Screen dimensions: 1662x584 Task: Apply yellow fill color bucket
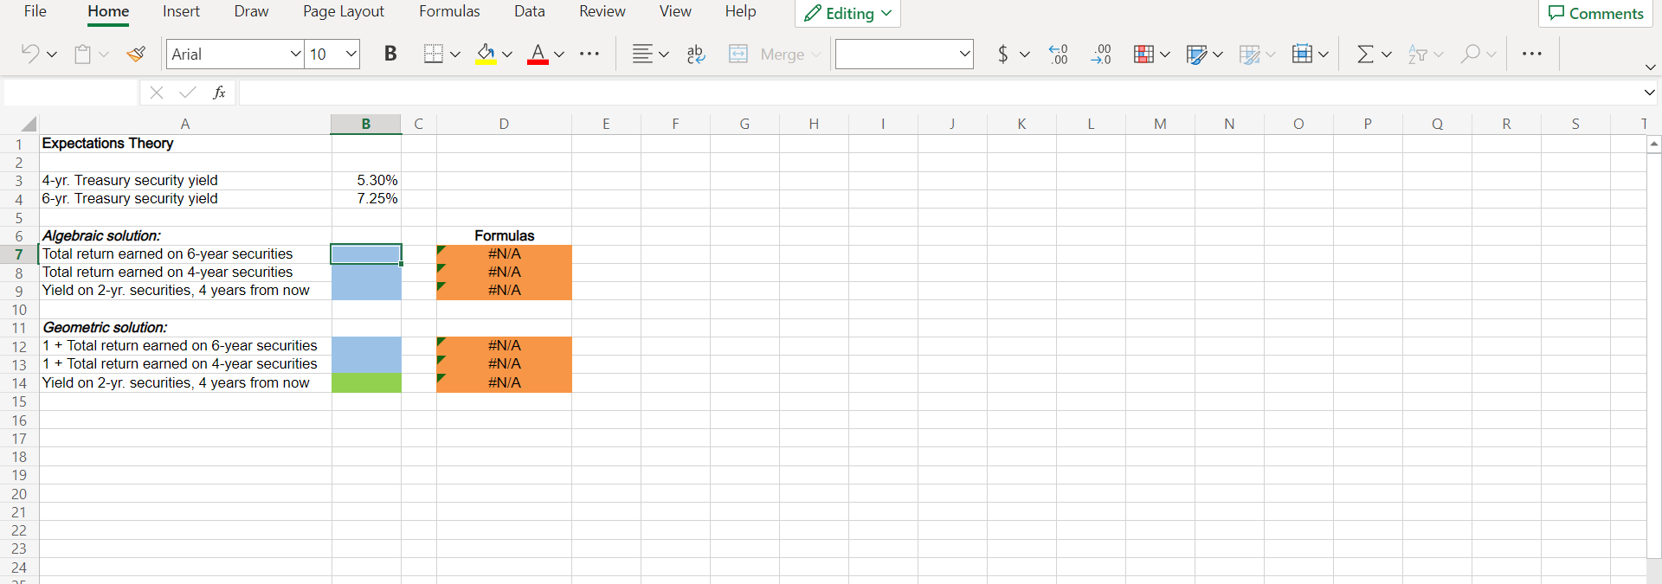pyautogui.click(x=486, y=54)
